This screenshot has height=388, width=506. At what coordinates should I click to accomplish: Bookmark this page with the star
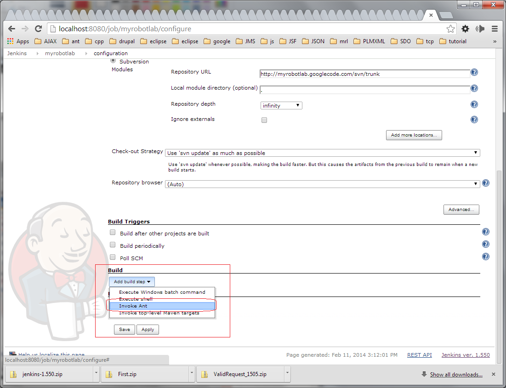(x=450, y=29)
